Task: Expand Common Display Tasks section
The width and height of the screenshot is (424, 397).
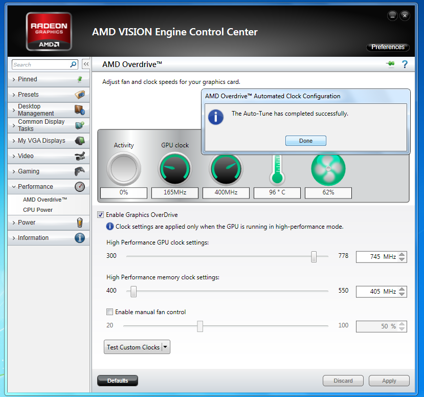Action: coord(14,125)
